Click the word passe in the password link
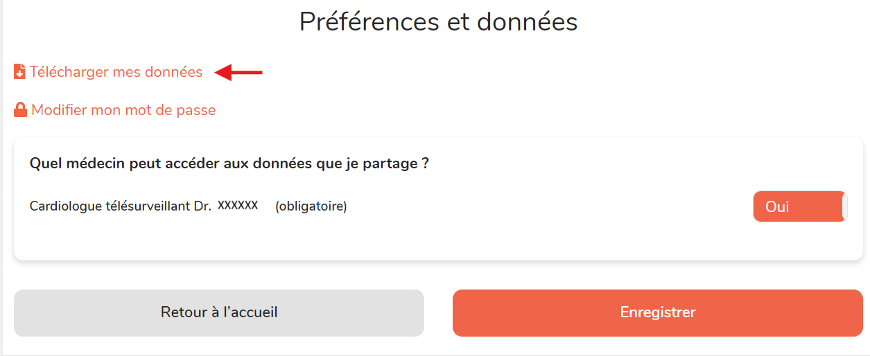Viewport: 870px width, 356px height. coord(198,110)
